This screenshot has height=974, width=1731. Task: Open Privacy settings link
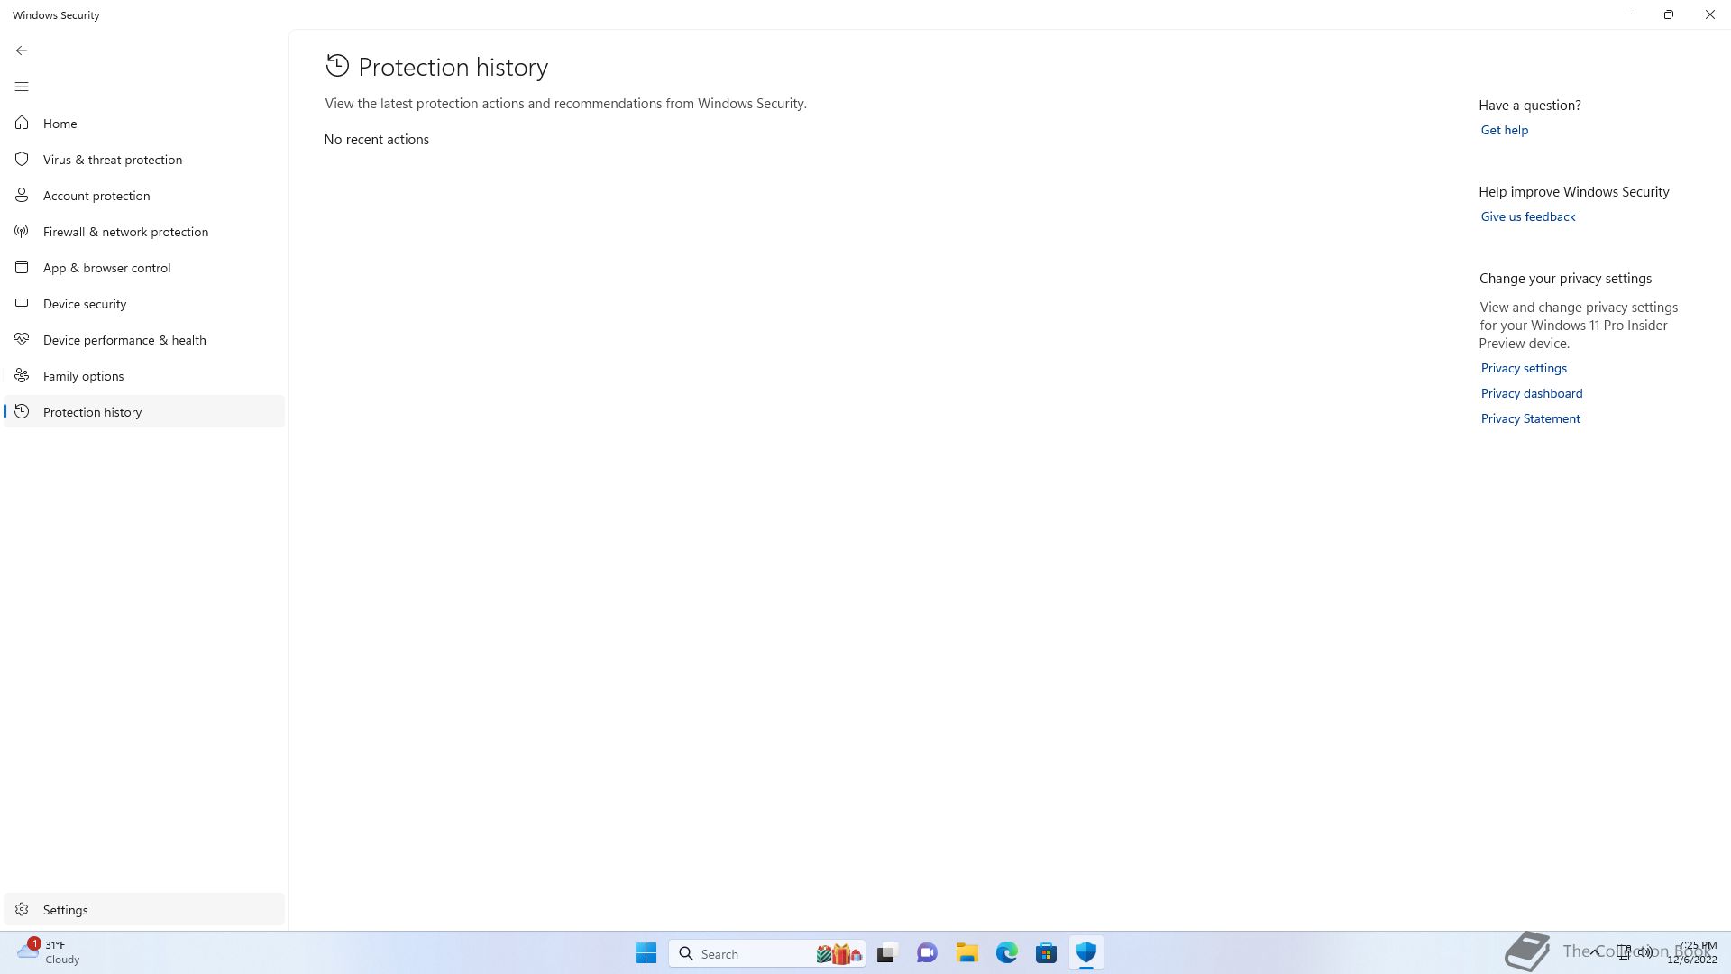click(1524, 368)
